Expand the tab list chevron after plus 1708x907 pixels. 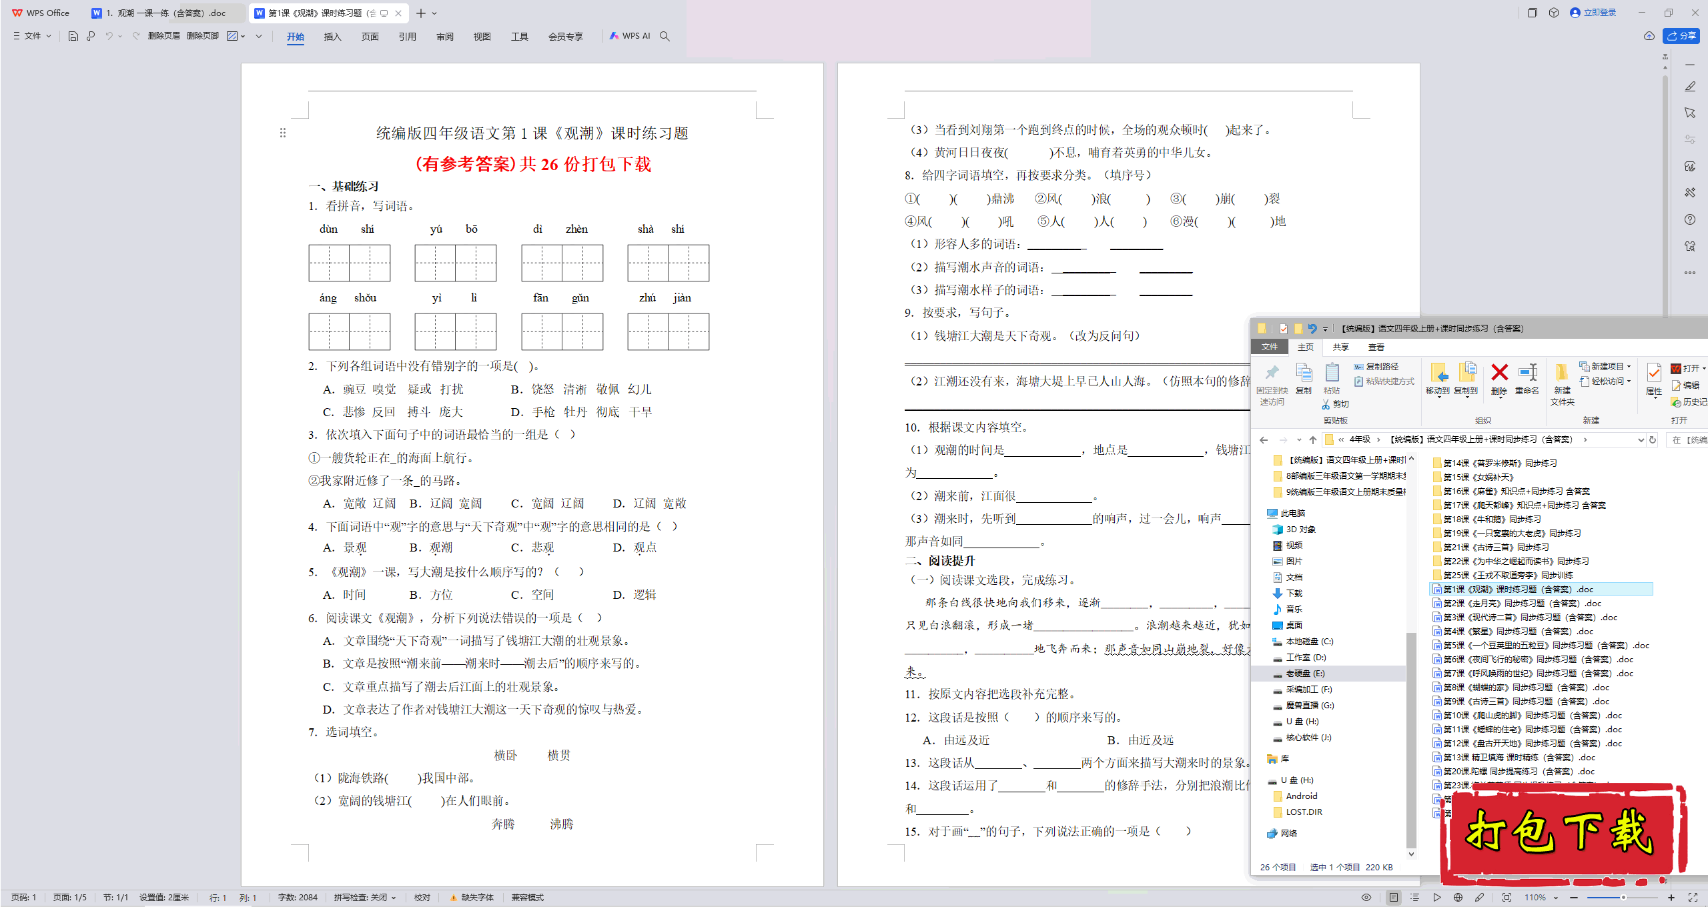(x=434, y=13)
